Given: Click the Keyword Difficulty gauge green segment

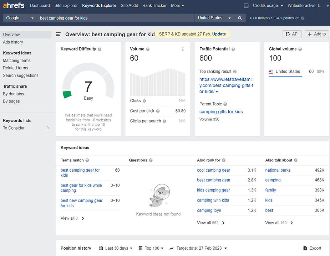Looking at the screenshot, I should tap(67, 94).
